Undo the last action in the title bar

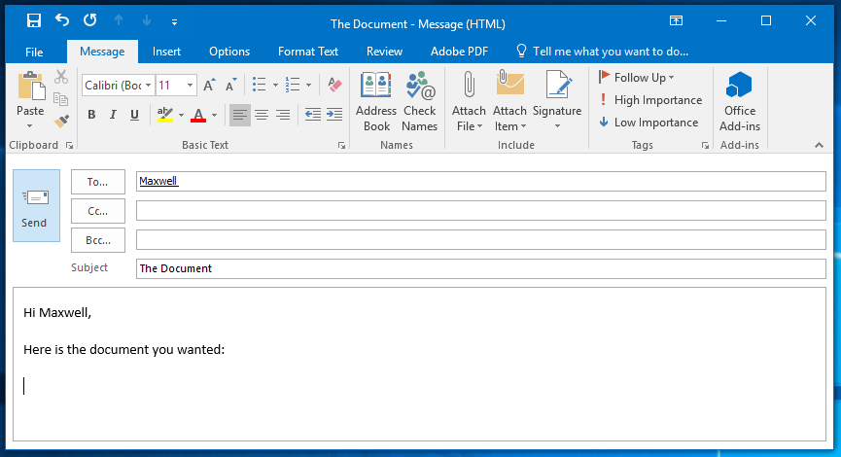coord(62,20)
